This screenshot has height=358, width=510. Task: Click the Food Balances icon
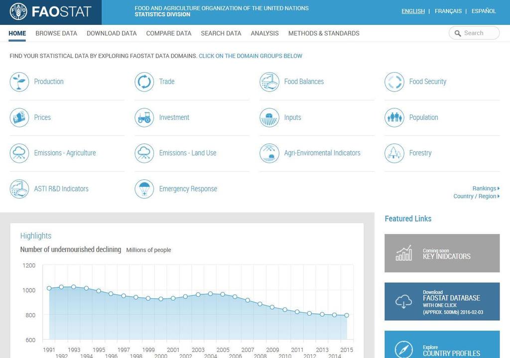coord(269,82)
